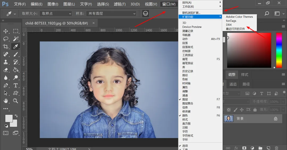
Task: Select the Lasso tool
Action: [x=6, y=39]
